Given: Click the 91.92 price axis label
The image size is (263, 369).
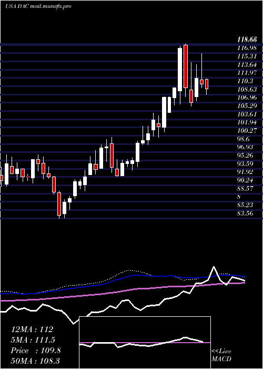Looking at the screenshot, I should tap(246, 172).
